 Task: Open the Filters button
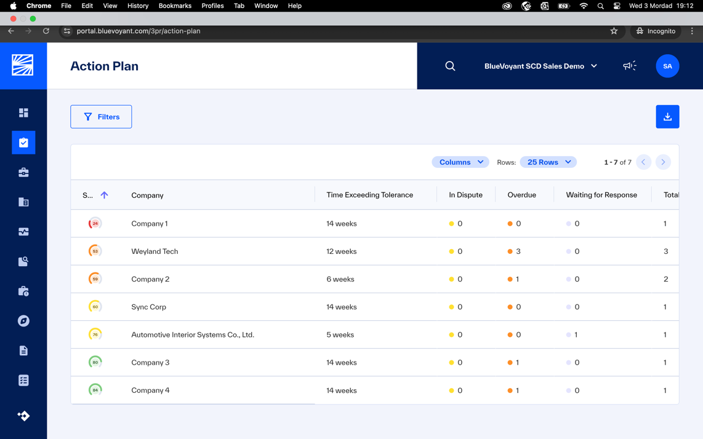point(101,116)
